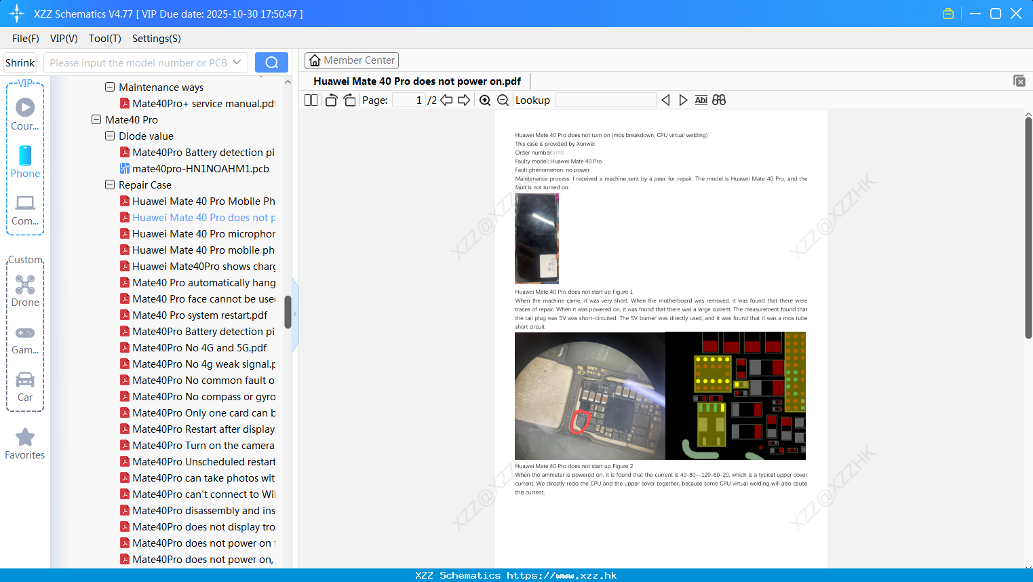Open the Settings(S) menu
The image size is (1033, 582).
(157, 39)
